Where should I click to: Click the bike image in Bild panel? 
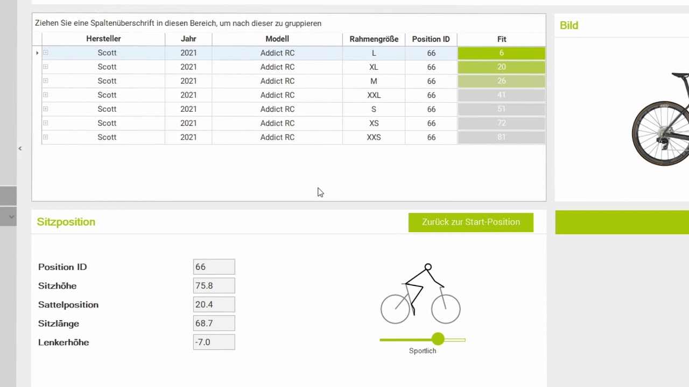tap(660, 118)
